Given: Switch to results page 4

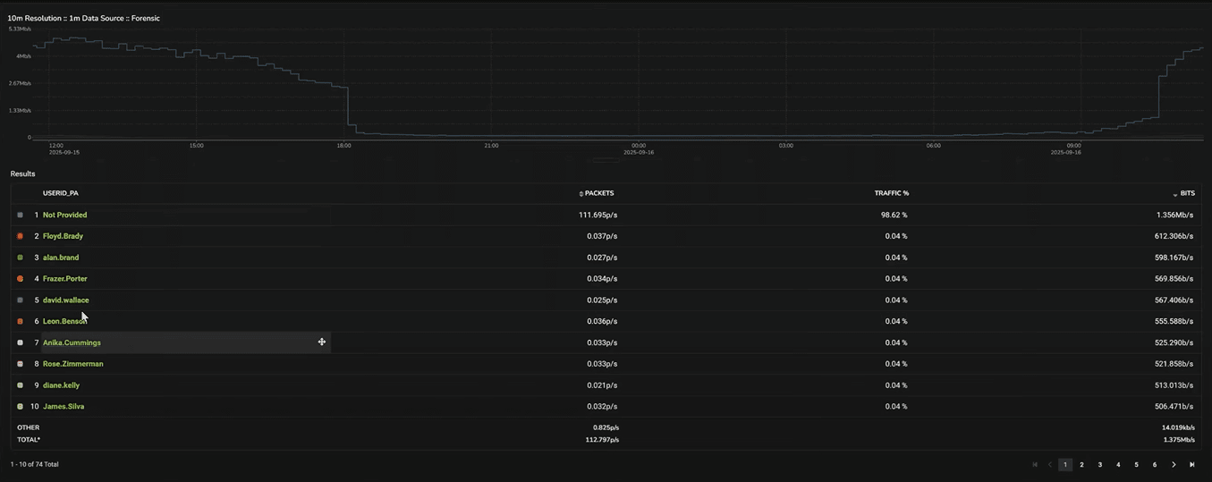Looking at the screenshot, I should click(x=1118, y=465).
